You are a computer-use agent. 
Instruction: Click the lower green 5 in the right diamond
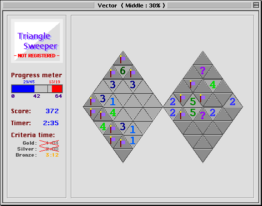point(193,112)
